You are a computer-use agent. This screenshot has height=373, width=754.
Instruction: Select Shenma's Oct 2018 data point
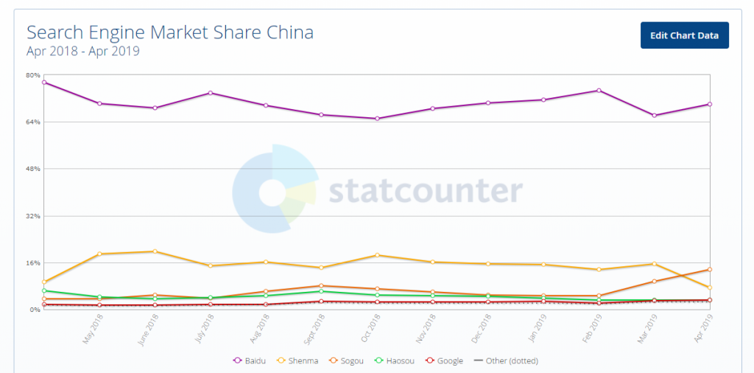click(x=377, y=255)
